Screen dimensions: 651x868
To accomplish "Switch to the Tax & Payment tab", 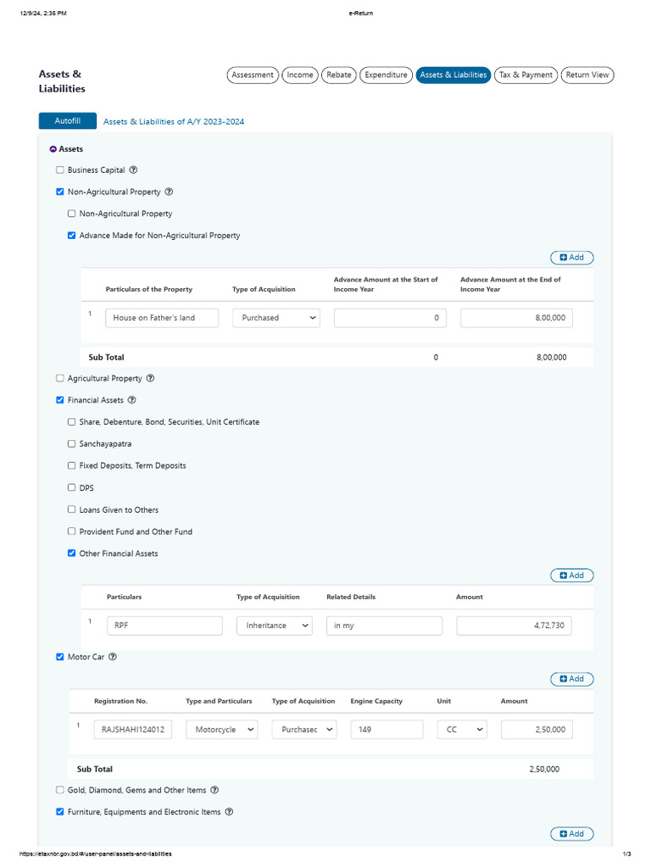I will pos(526,75).
